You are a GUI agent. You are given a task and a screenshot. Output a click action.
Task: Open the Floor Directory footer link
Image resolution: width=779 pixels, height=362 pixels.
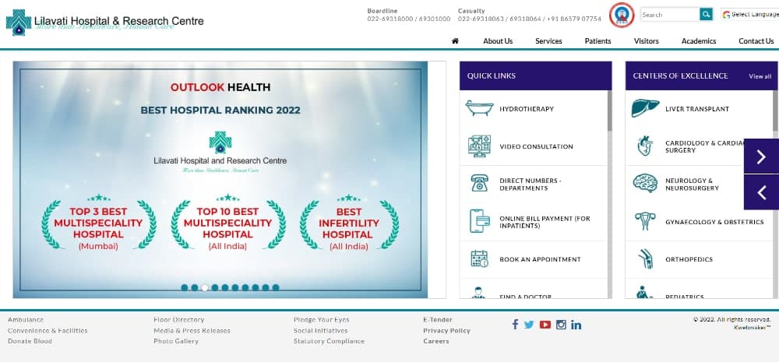click(x=179, y=320)
